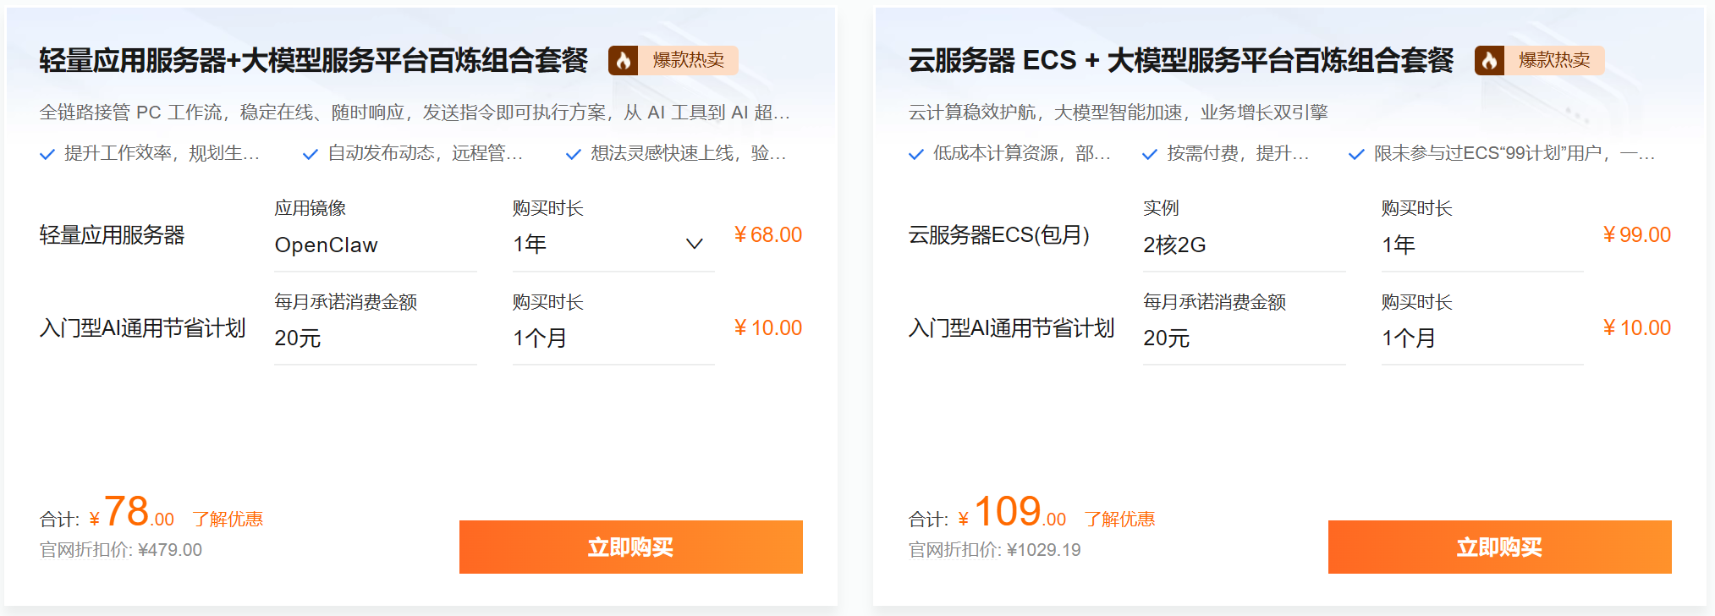Buy the ECS bundle with 立即购买
Viewport: 1715px width, 616px height.
(x=1499, y=547)
